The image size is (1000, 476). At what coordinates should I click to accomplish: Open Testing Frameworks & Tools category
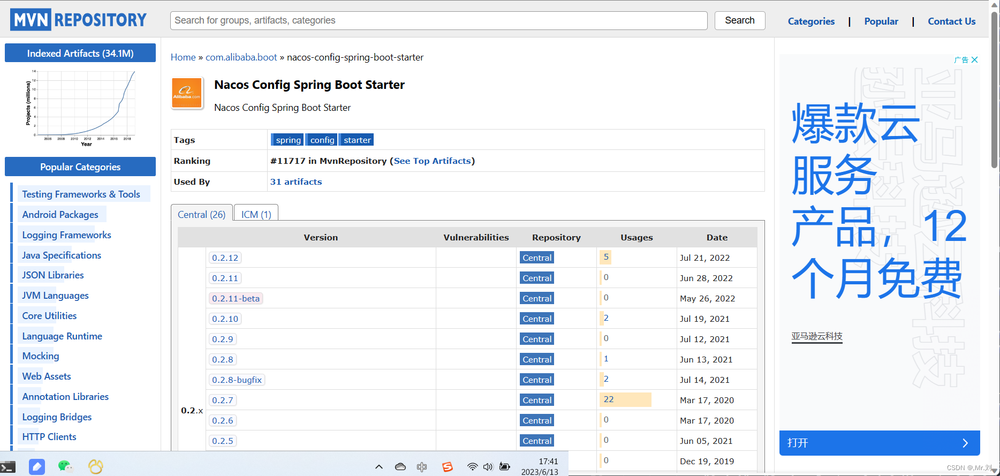coord(81,194)
